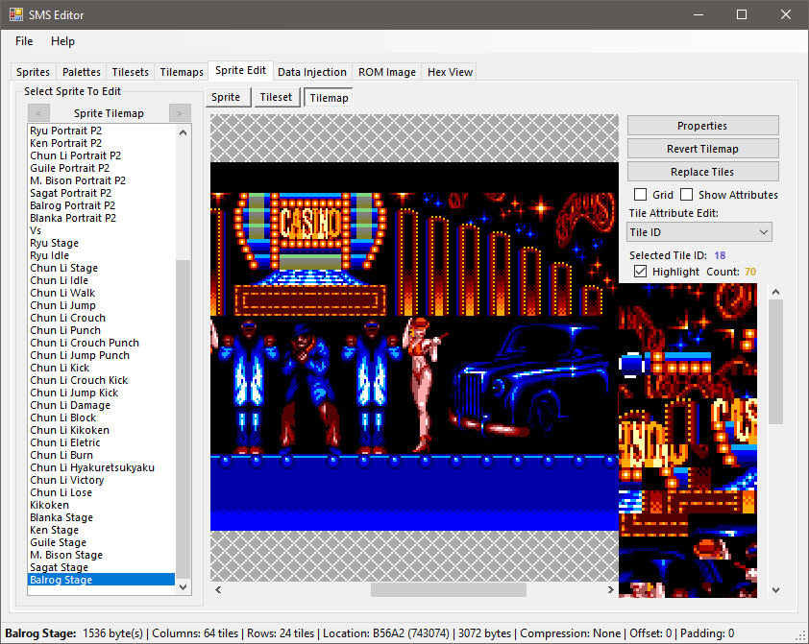Viewport: 809px width, 644px height.
Task: Click the tile picker scroll-up arrow
Action: pyautogui.click(x=775, y=292)
